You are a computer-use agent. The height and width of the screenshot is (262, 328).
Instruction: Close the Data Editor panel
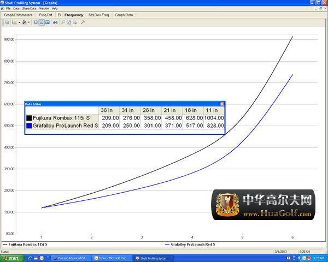click(x=222, y=104)
